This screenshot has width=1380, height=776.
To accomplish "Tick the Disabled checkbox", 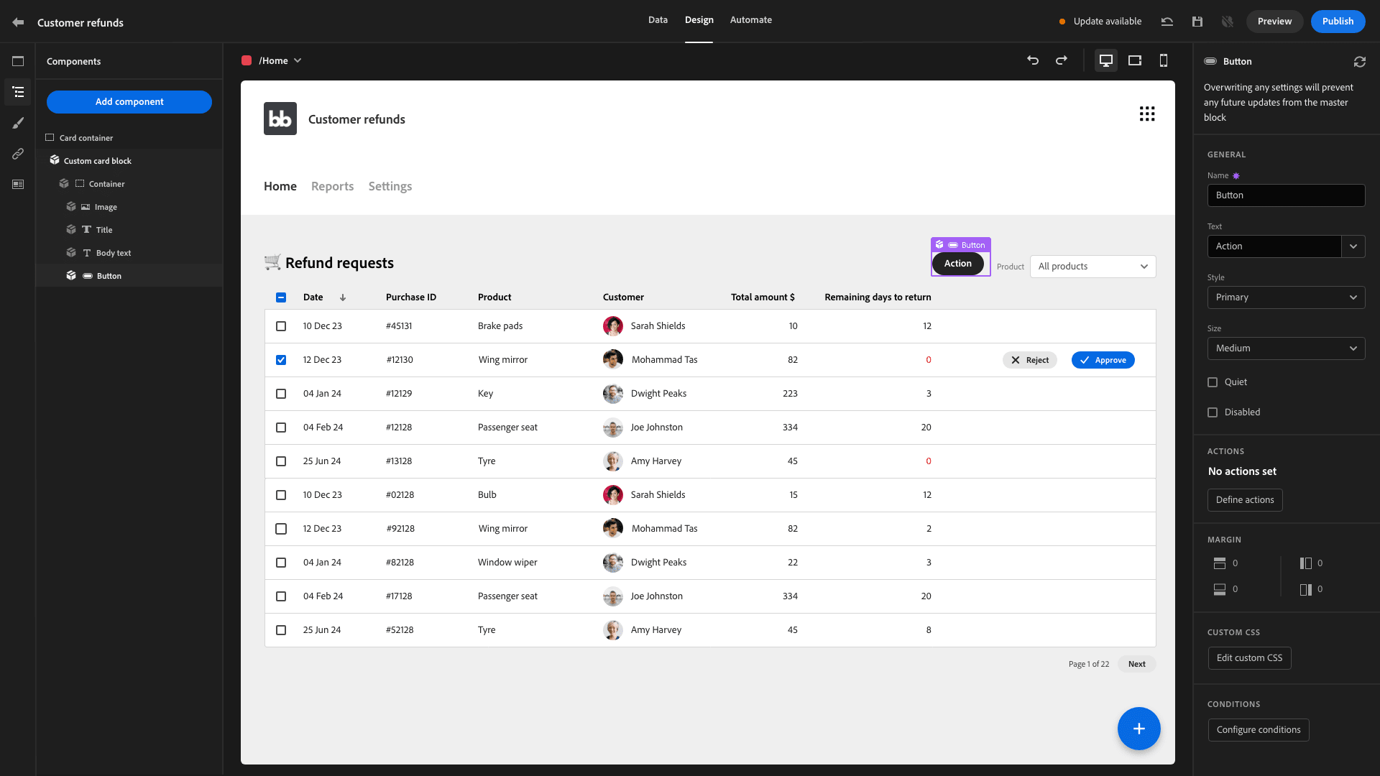I will [1213, 412].
